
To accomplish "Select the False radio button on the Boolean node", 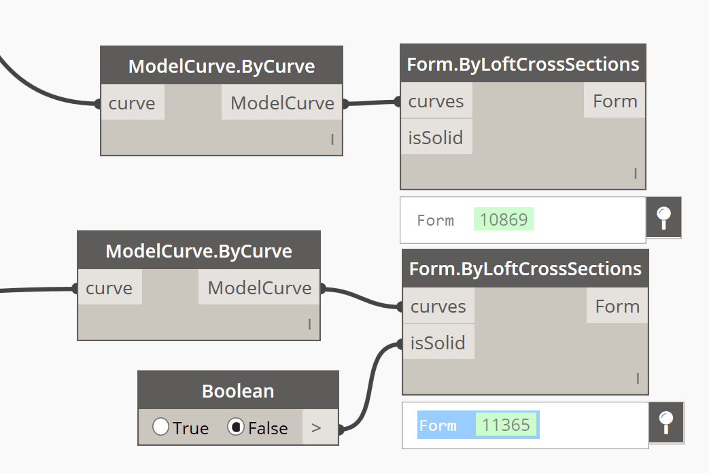I will point(236,427).
